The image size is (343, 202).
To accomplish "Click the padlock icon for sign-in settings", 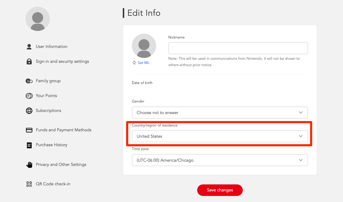I will click(x=29, y=62).
